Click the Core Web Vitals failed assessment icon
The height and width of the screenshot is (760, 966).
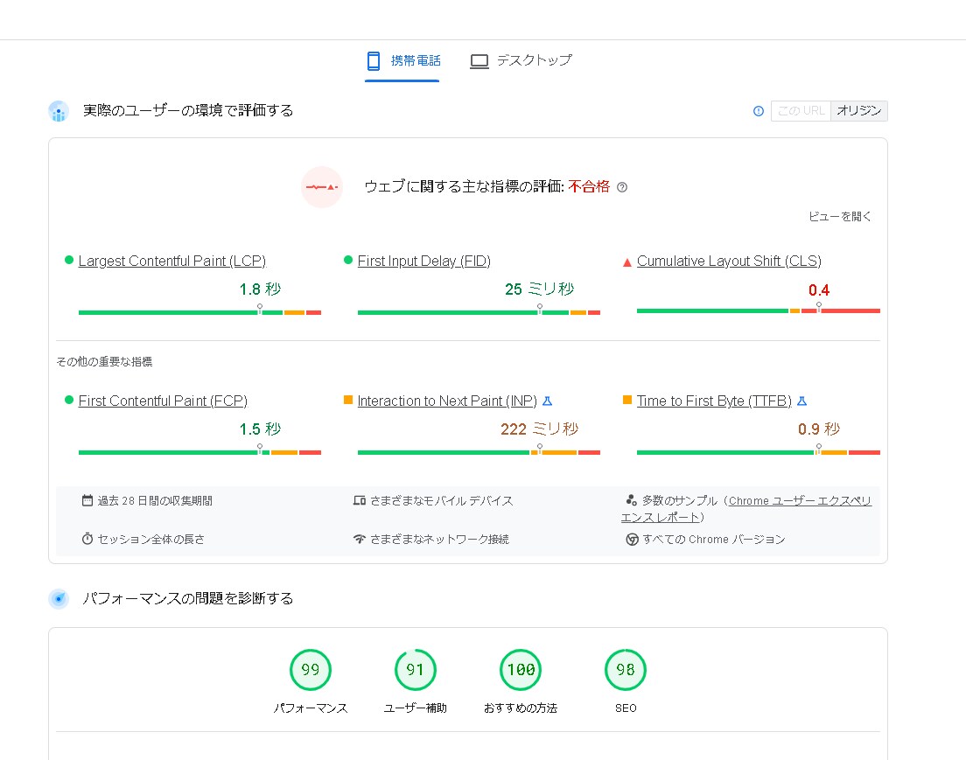pos(322,186)
